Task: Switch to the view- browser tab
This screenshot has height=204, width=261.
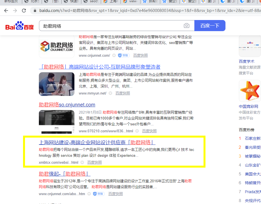Action: point(131,1)
